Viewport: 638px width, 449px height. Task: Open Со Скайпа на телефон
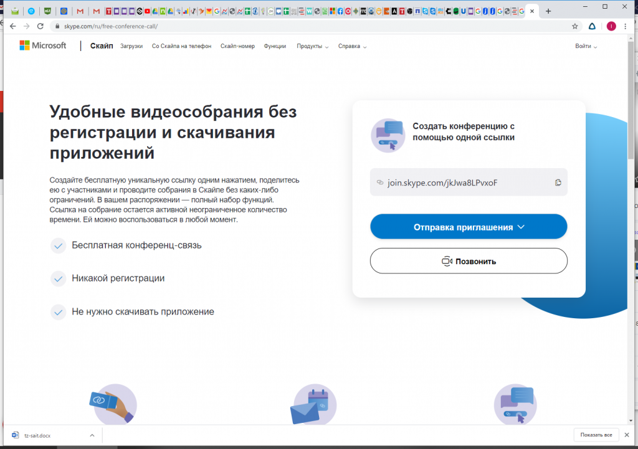pyautogui.click(x=181, y=46)
